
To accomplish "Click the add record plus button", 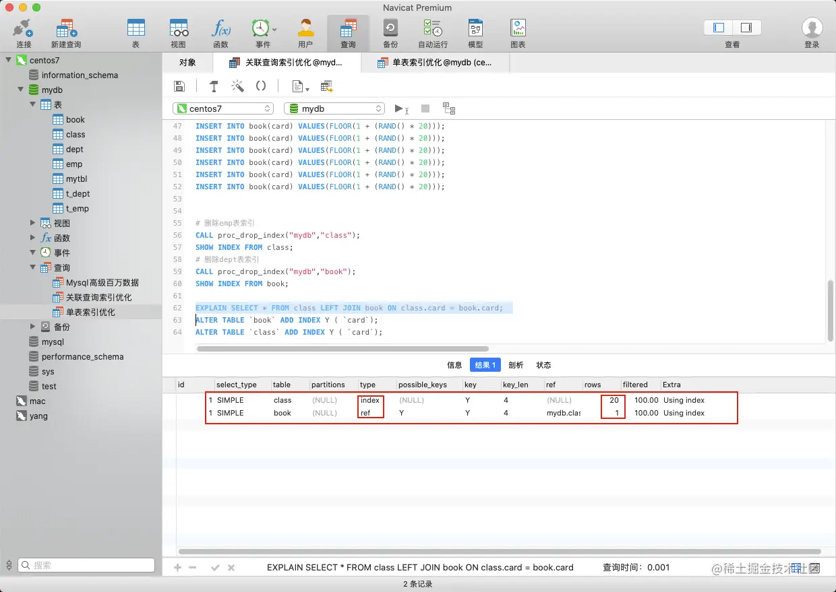I will pos(178,567).
